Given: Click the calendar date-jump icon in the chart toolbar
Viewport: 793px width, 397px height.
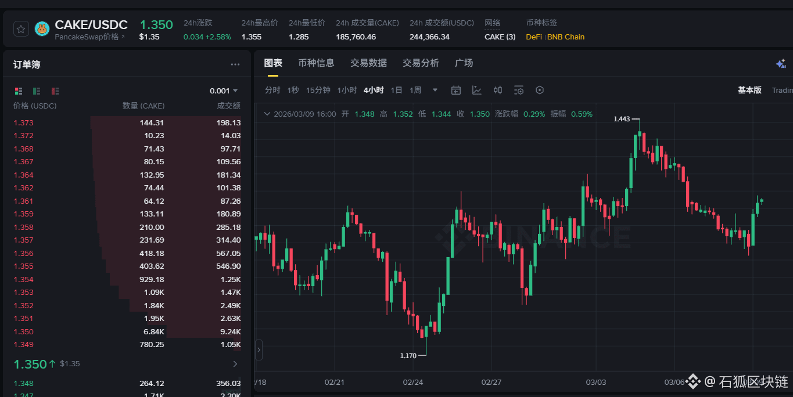Looking at the screenshot, I should 456,90.
